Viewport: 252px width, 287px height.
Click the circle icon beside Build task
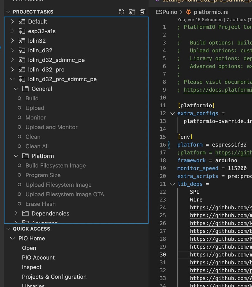19,98
